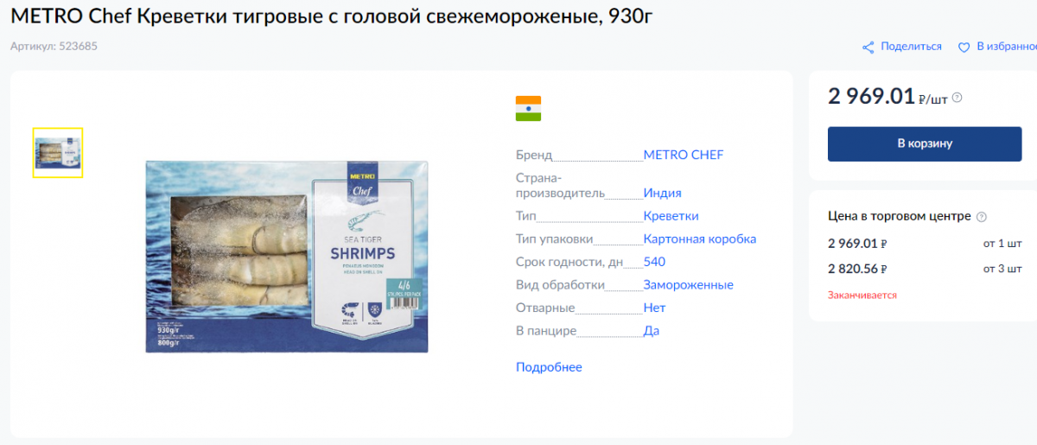Click the Да value for В панцире
Viewport: 1037px width, 445px height.
point(652,331)
